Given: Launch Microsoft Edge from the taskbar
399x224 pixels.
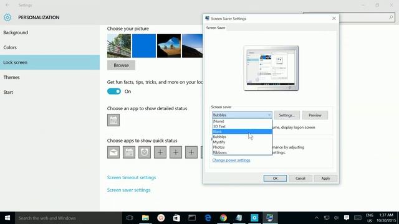Looking at the screenshot, I should 208,218.
